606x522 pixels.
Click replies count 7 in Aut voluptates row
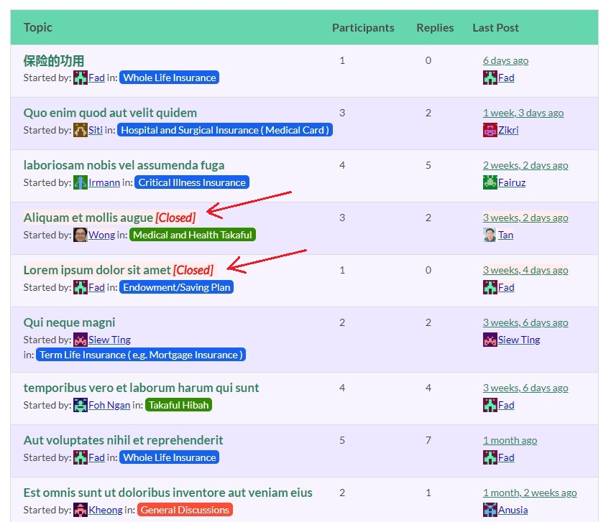[x=428, y=441]
